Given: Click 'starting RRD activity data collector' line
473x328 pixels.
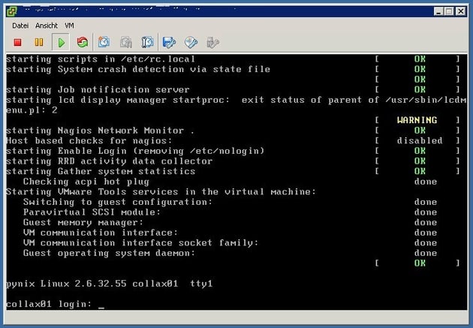Looking at the screenshot, I should coord(109,161).
